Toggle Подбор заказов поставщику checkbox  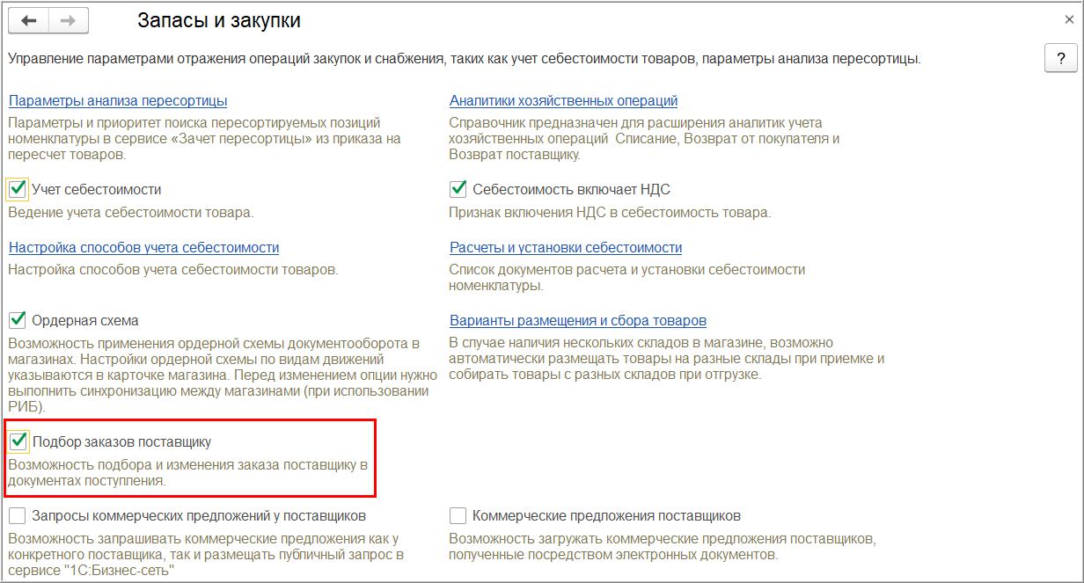pyautogui.click(x=18, y=441)
